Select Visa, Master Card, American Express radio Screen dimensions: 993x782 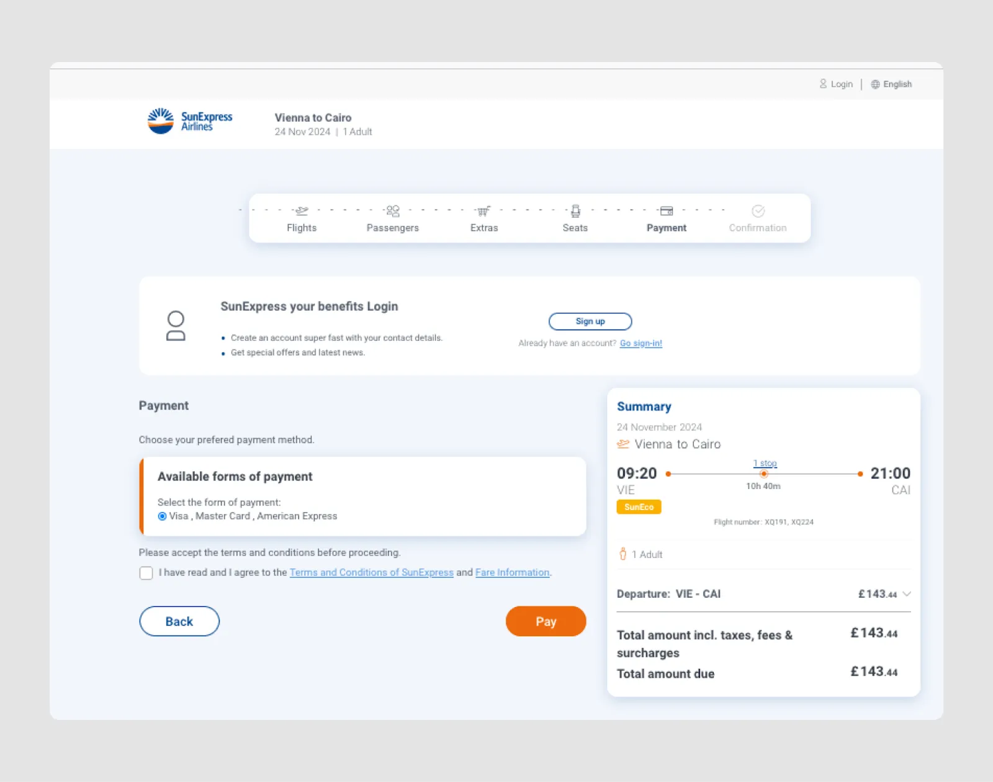162,516
